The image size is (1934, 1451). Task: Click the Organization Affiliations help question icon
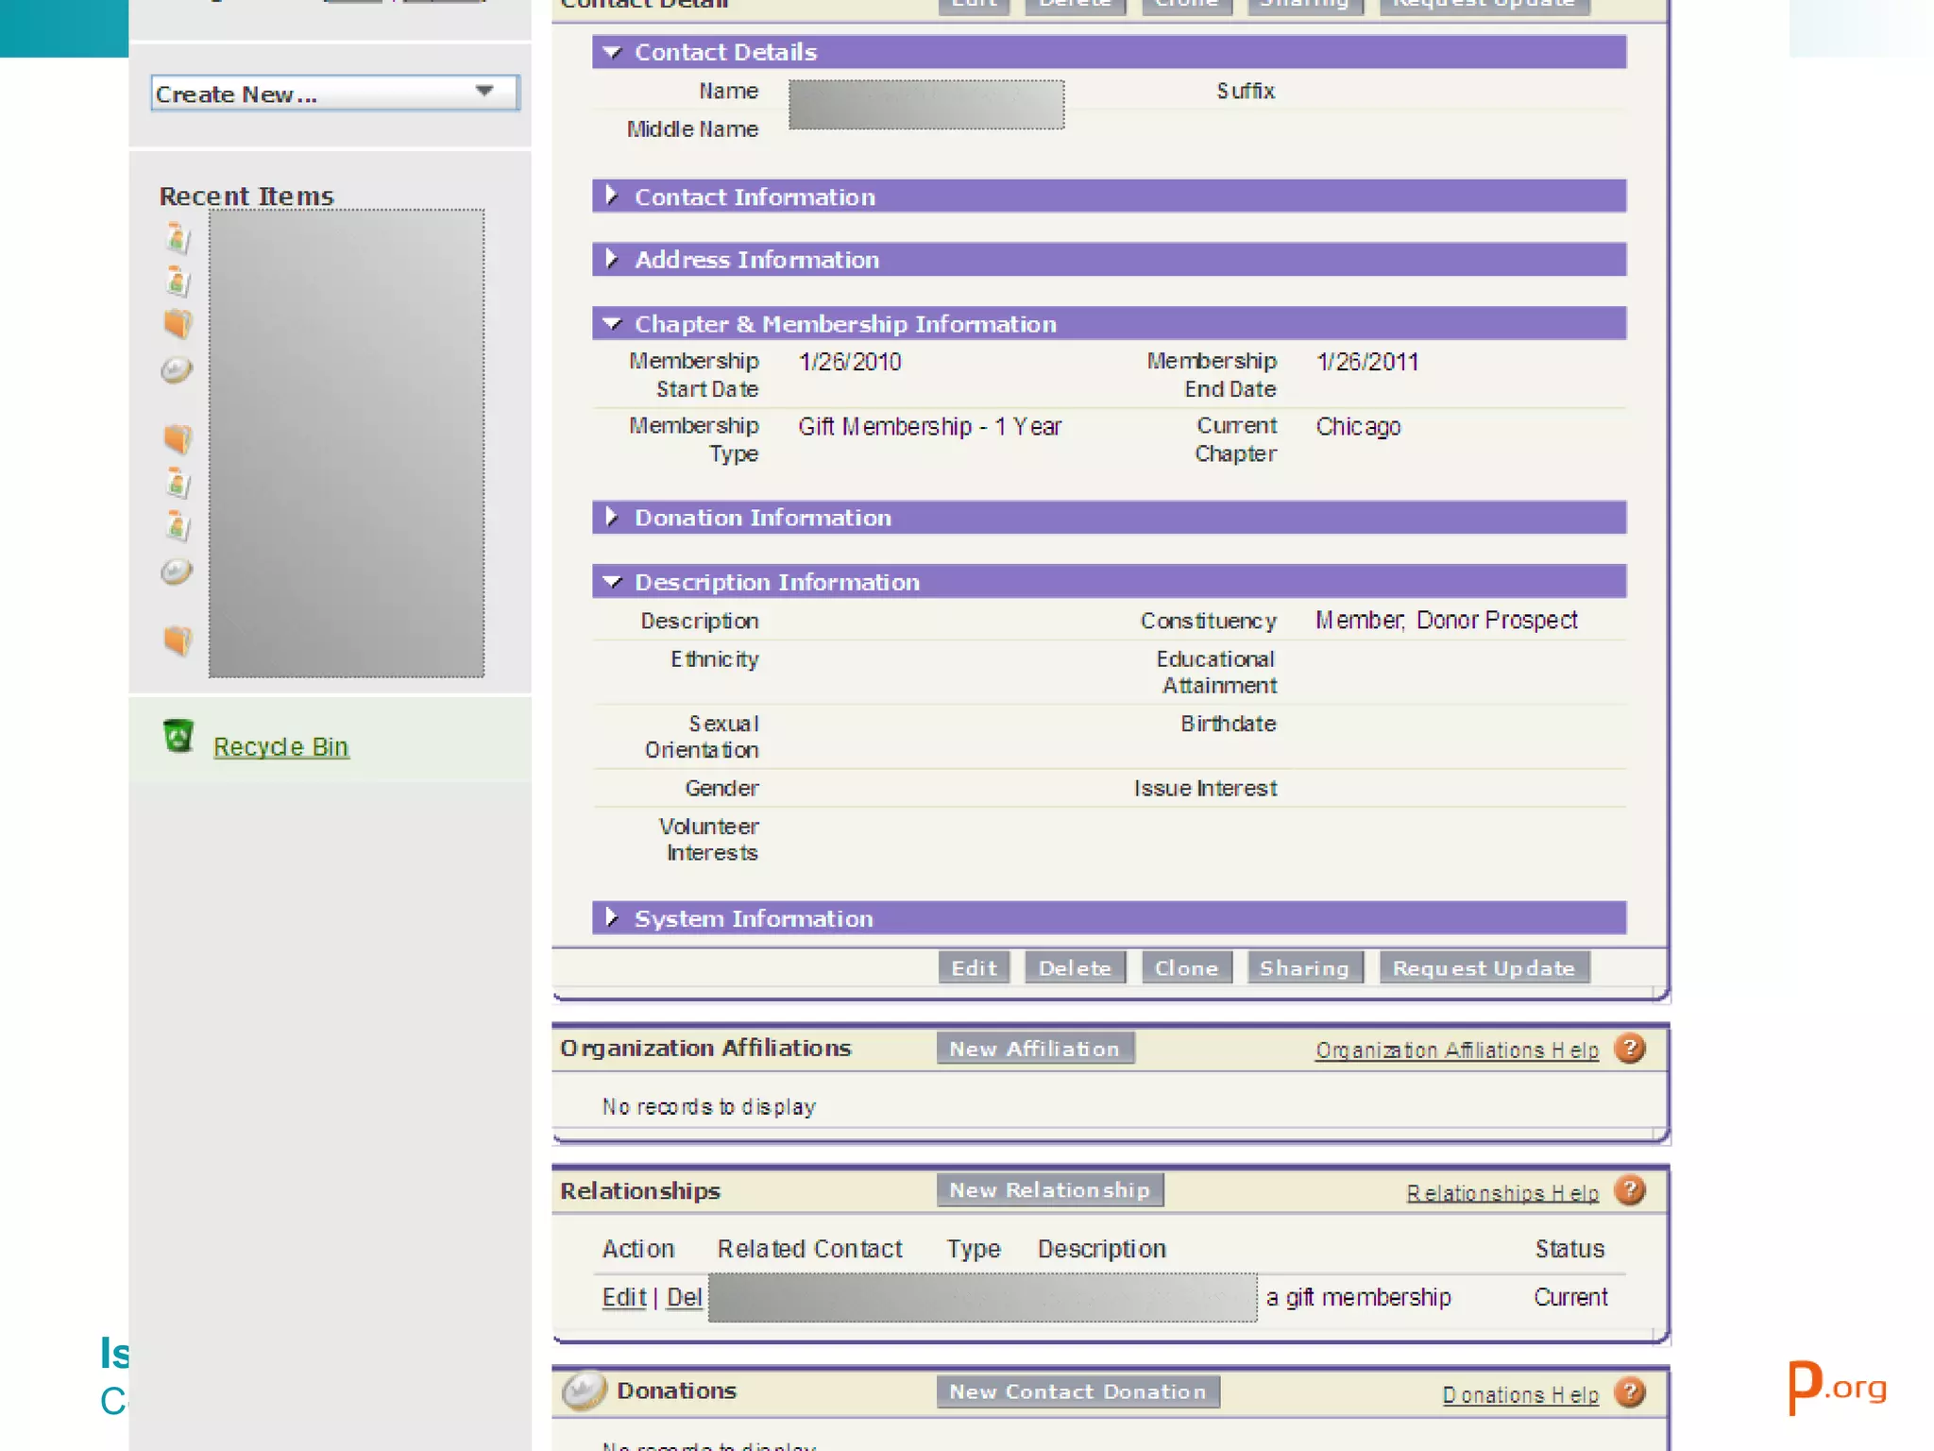pyautogui.click(x=1629, y=1049)
